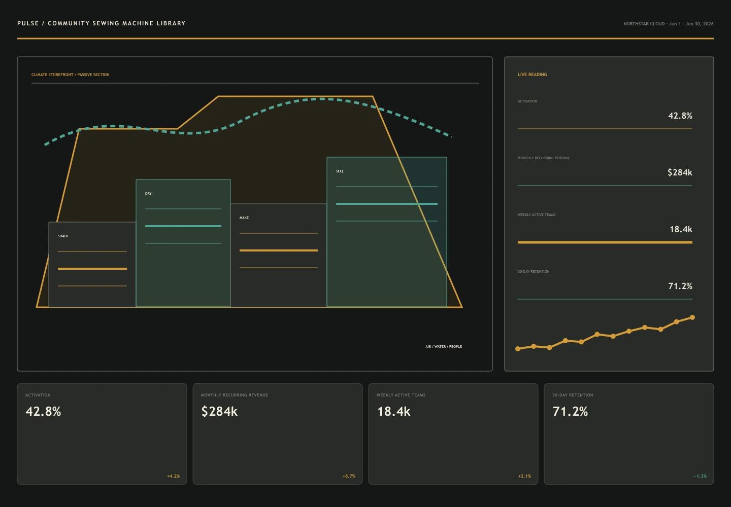Click "WEEKLY ACTIVE TEAMS" label in Live Reading panel
Screen dimensions: 731x507
tap(537, 215)
